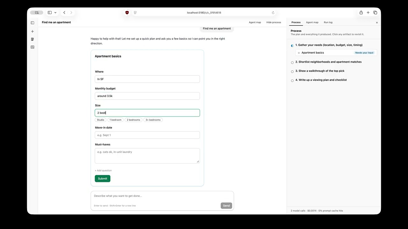Select step 1 Gather your needs
Screen dimensions: 408x229
(329, 45)
